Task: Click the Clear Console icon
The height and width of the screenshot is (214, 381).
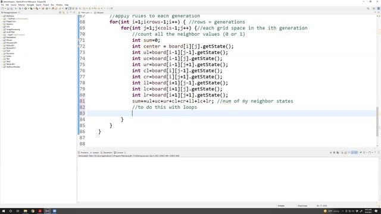Action: point(342,152)
